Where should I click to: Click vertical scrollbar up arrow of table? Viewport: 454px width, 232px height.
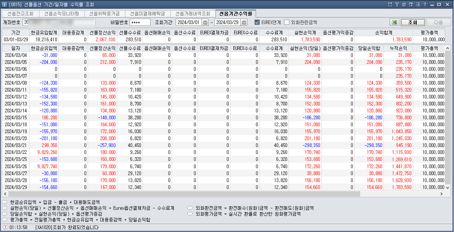(448, 47)
